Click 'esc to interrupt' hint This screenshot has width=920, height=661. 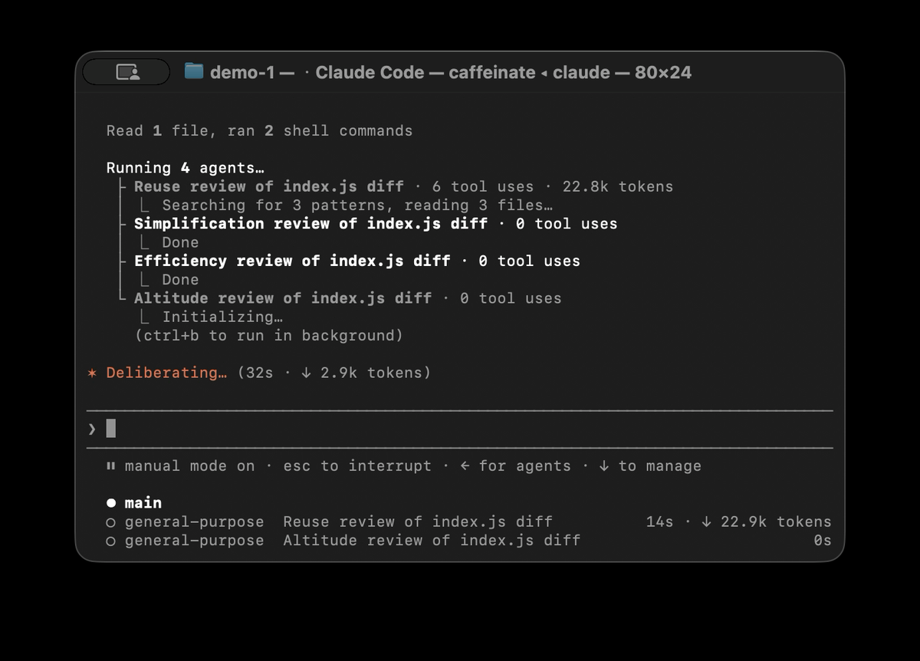pos(357,466)
